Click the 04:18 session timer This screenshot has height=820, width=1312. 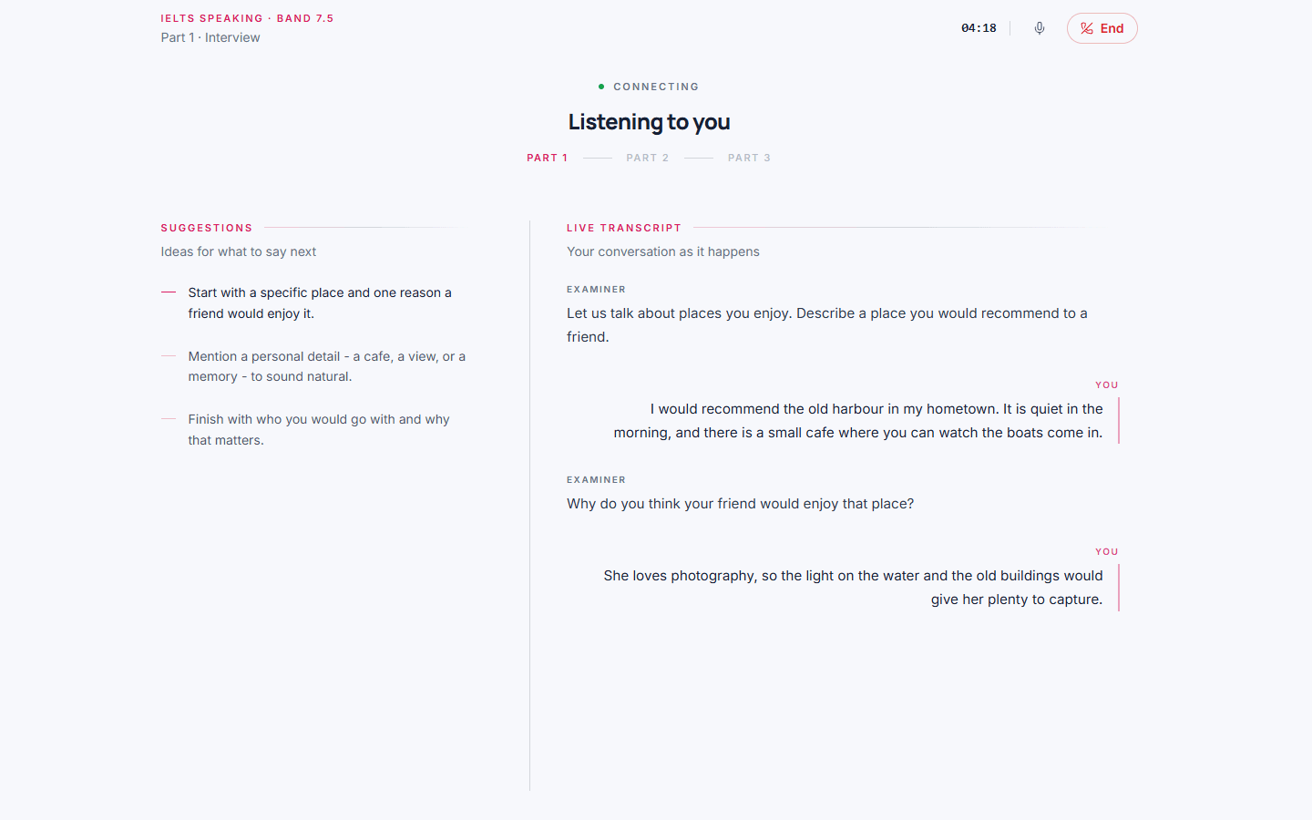[979, 28]
